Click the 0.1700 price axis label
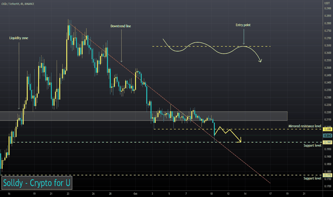The image size is (333, 197). point(328,186)
